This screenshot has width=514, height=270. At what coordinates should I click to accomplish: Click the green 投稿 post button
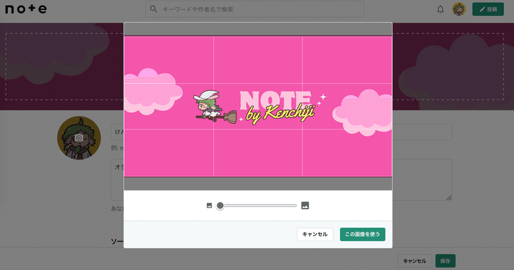coord(488,10)
